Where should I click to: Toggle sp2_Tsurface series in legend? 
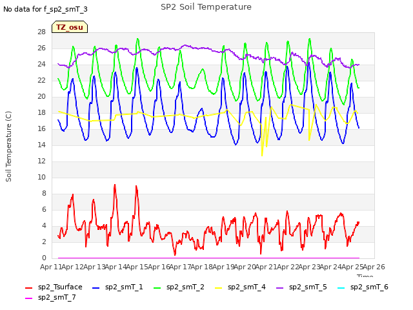(x=54, y=287)
